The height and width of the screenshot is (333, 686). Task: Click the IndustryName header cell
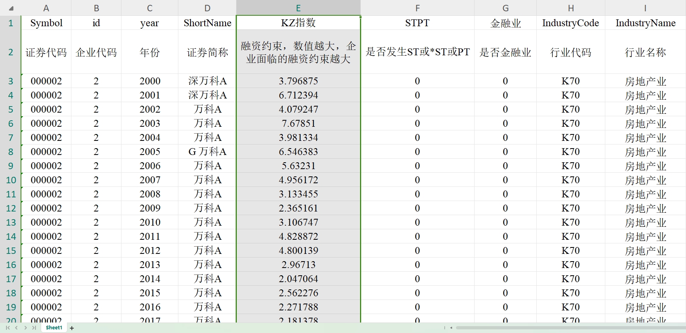coord(645,23)
